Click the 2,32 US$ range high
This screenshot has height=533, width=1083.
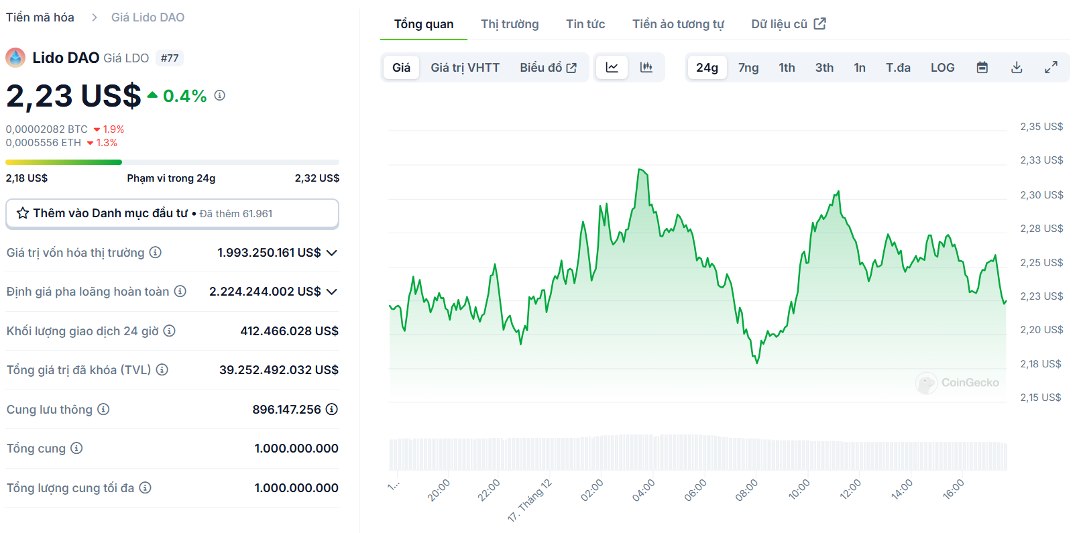(x=317, y=178)
